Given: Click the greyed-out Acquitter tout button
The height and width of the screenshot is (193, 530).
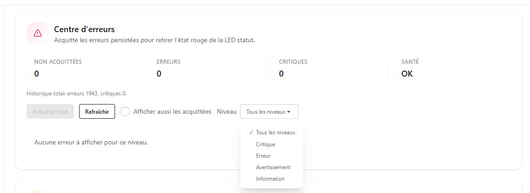Looking at the screenshot, I should pos(50,111).
